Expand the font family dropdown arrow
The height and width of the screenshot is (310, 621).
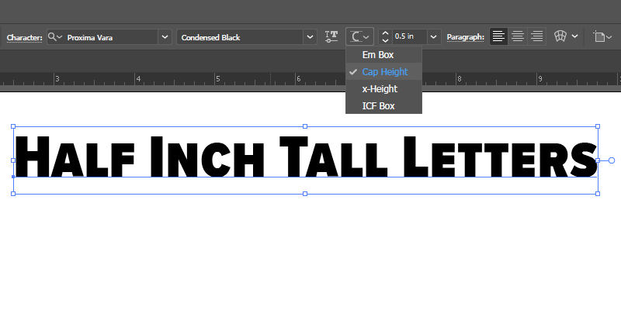point(165,37)
